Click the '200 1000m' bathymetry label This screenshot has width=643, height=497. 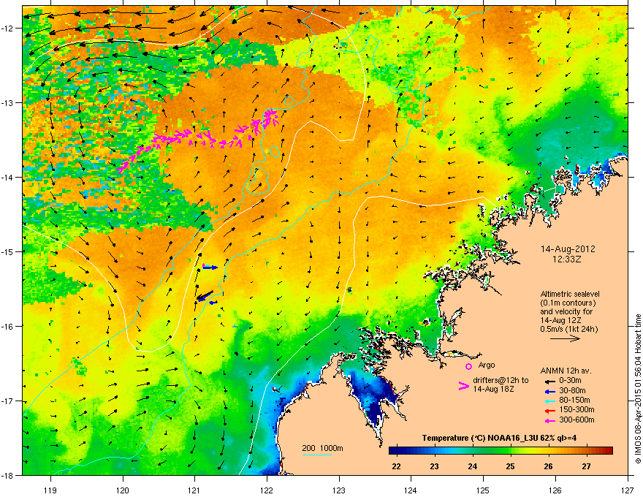pyautogui.click(x=322, y=448)
